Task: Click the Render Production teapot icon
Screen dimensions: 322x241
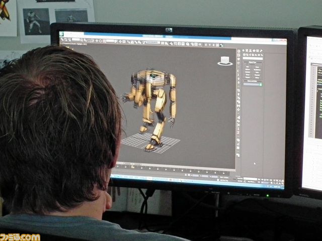Action: [200, 44]
